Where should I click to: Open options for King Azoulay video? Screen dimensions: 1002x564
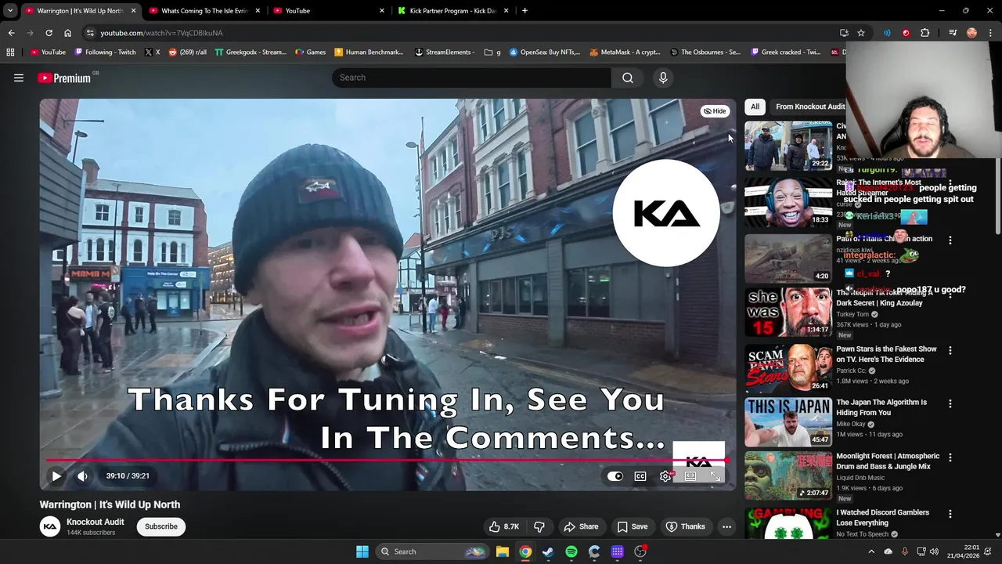(950, 295)
